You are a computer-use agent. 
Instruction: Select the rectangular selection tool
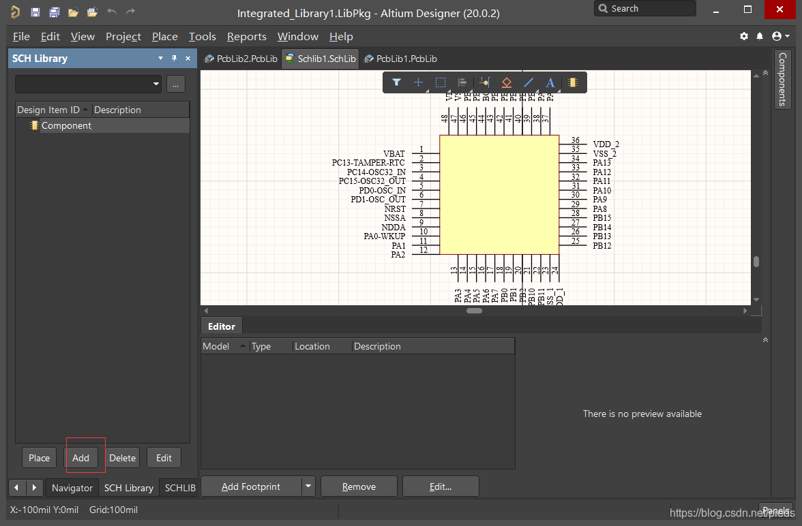(441, 82)
